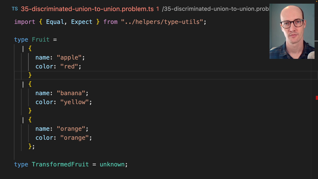318x179 pixels.
Task: Click the TransformedFruit type name
Action: (60, 164)
